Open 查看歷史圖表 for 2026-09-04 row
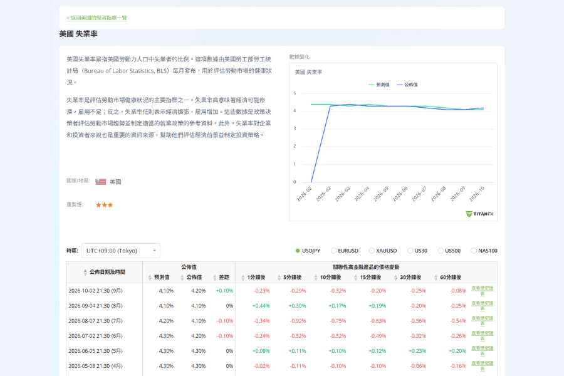Screen dimensions: 564x376 coord(483,306)
